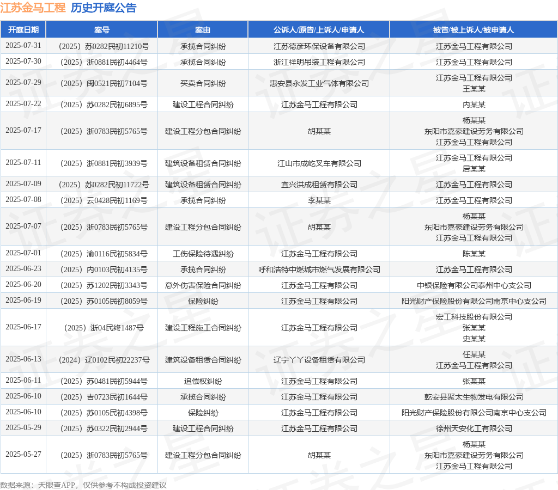Select the date 2025-07-31

(x=23, y=46)
